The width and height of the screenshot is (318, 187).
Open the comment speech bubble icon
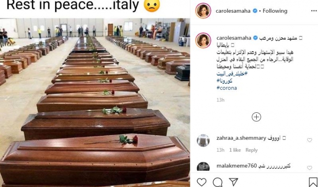point(218,182)
